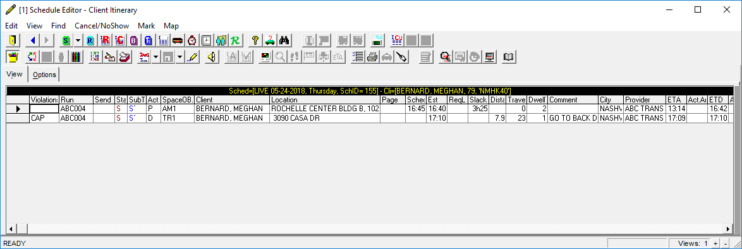This screenshot has width=742, height=249.
Task: Click the bus vehicle icon
Action: 178,40
